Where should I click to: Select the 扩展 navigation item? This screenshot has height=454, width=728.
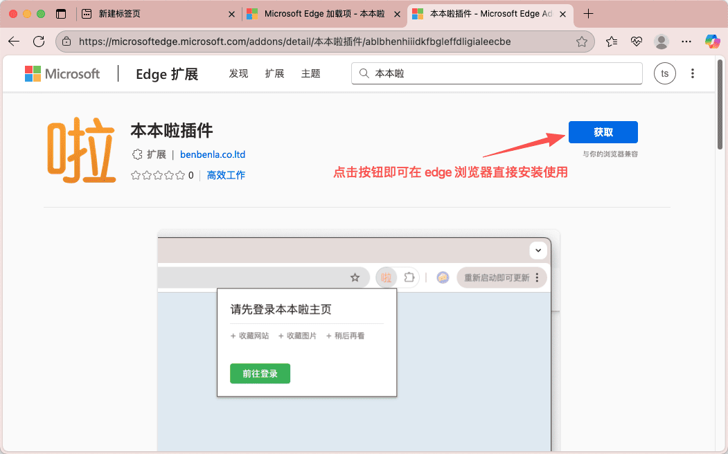point(274,73)
